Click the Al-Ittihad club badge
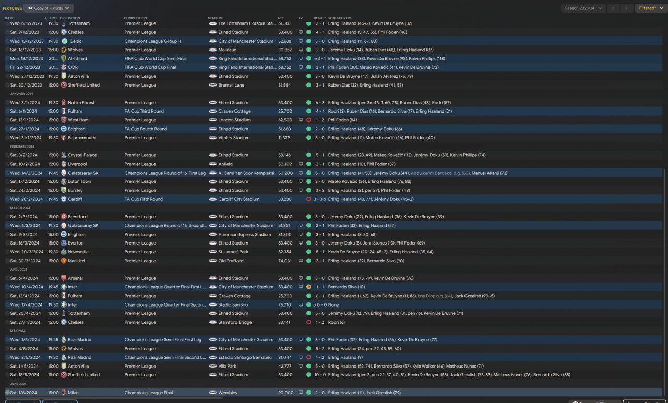The image size is (668, 403). click(x=64, y=59)
